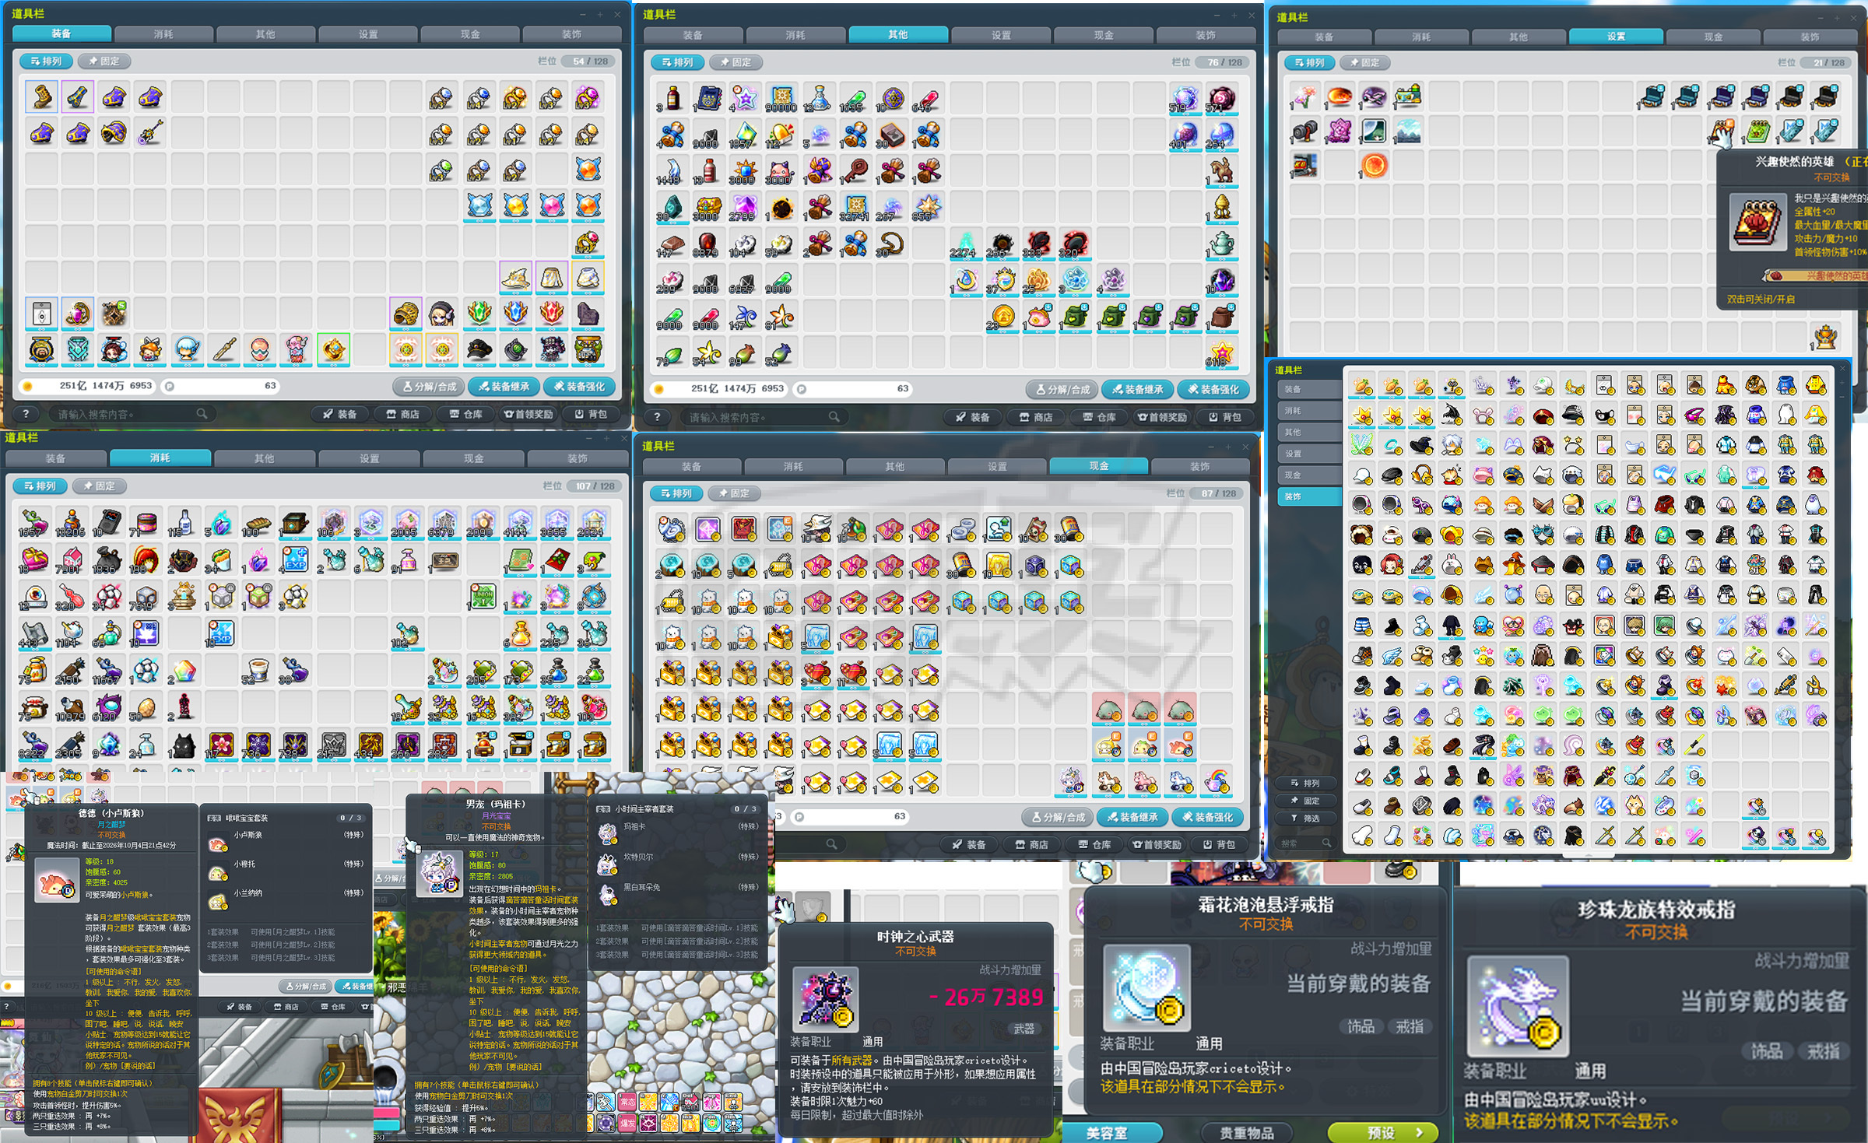The width and height of the screenshot is (1868, 1143).
Task: Click search magnifier in 装饰 window sidebar
Action: pyautogui.click(x=1326, y=843)
